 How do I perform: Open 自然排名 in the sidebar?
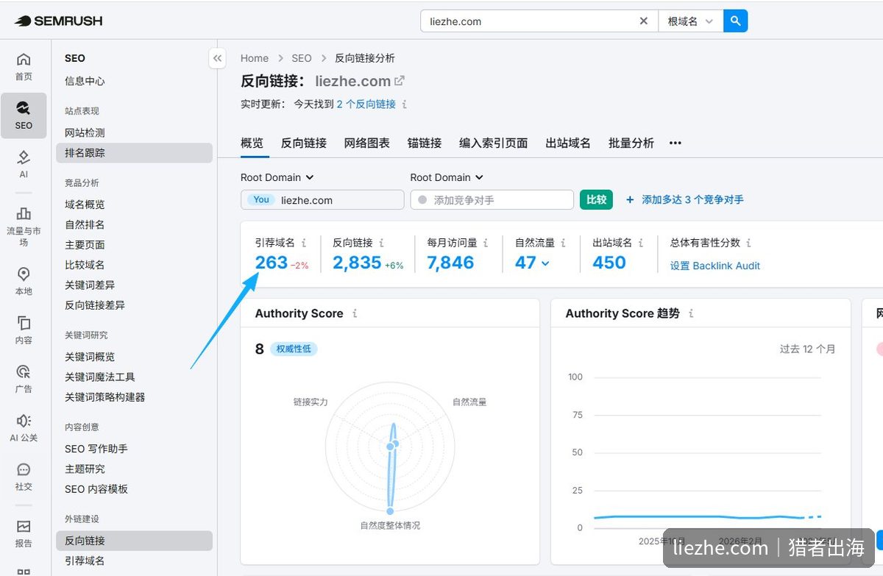[85, 224]
